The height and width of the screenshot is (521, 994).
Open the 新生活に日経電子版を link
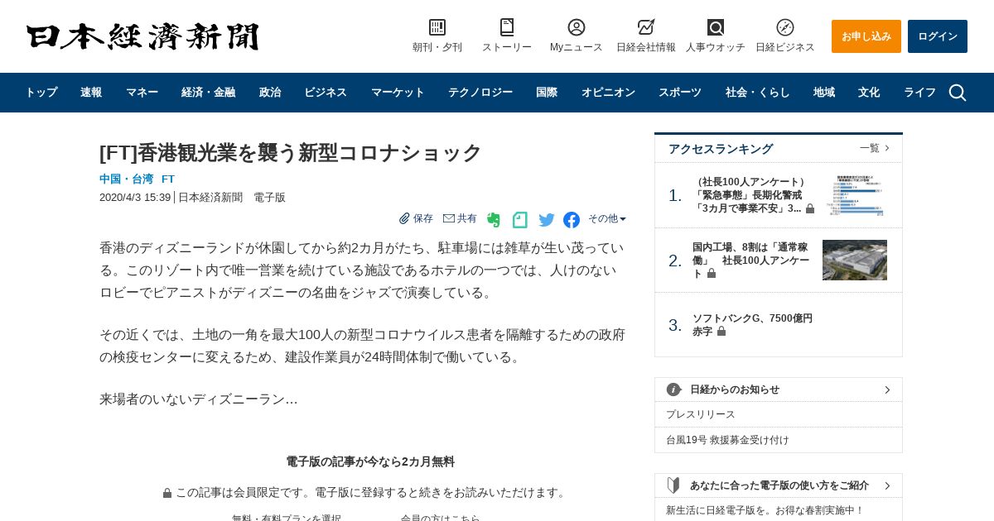coord(765,510)
